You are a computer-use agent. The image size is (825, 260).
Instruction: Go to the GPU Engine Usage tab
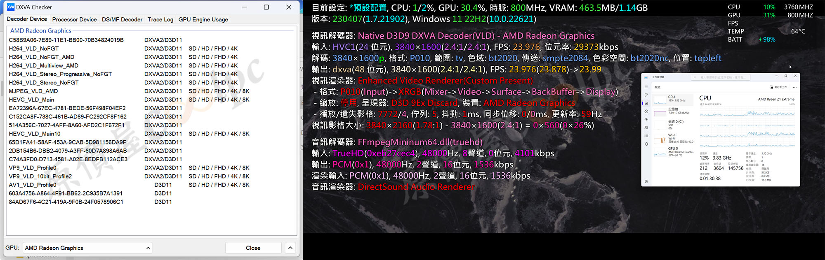(203, 19)
